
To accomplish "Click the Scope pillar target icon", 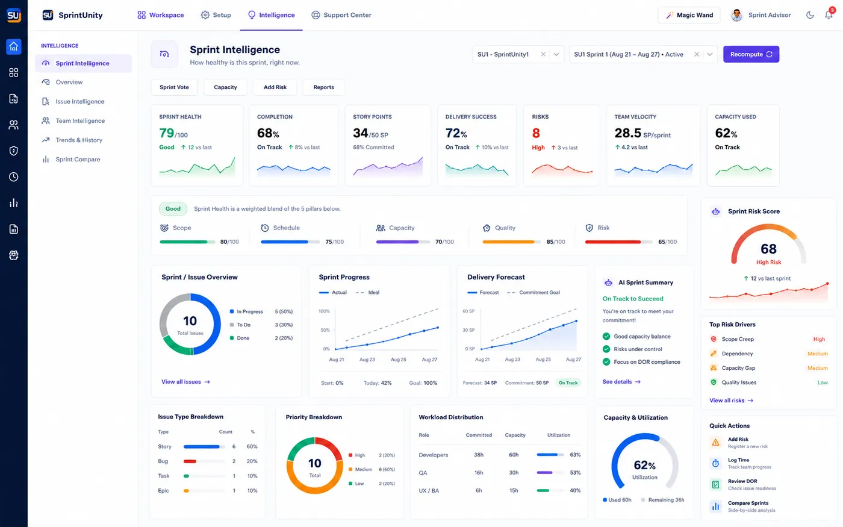I will (x=164, y=228).
